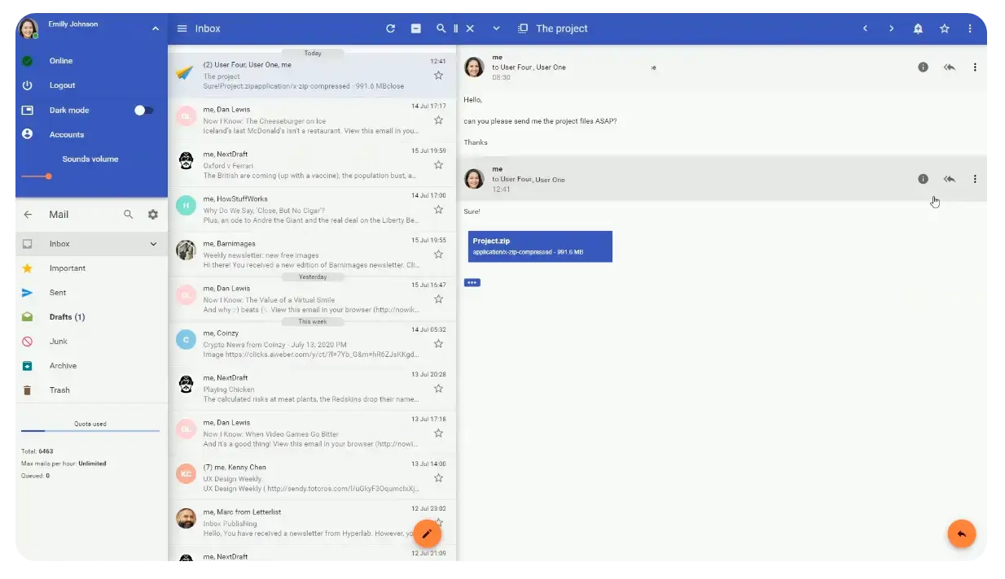Click the orange reply floating button
The image size is (1005, 579).
point(961,533)
